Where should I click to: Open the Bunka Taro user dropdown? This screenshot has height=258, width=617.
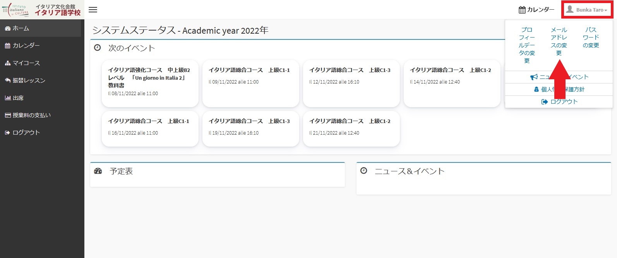pos(587,10)
